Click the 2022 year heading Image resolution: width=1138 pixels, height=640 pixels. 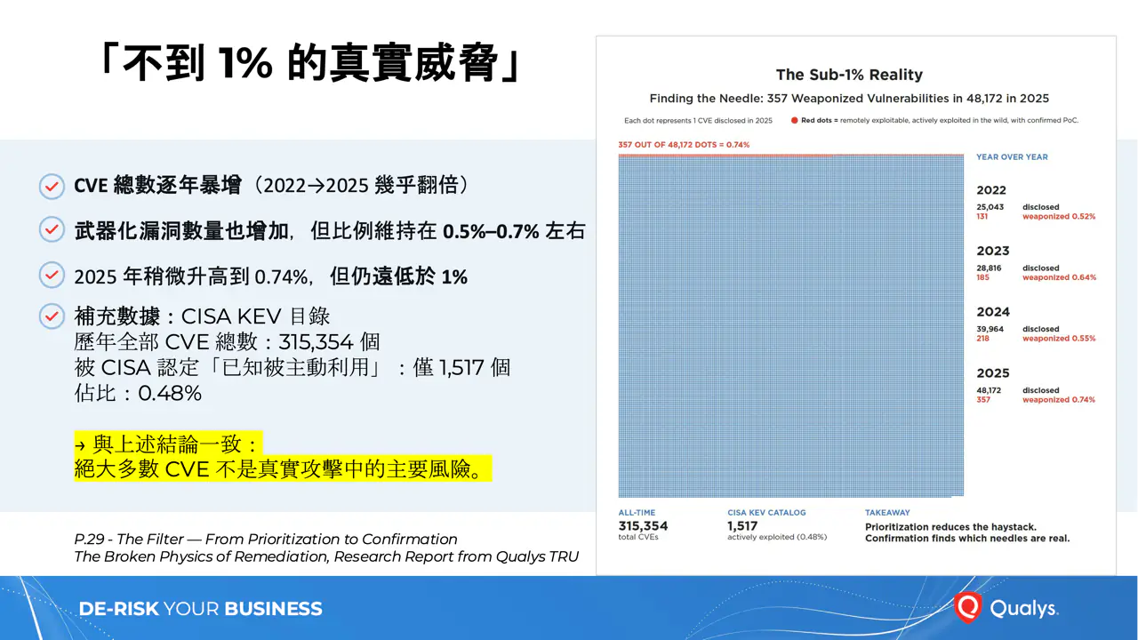point(991,190)
